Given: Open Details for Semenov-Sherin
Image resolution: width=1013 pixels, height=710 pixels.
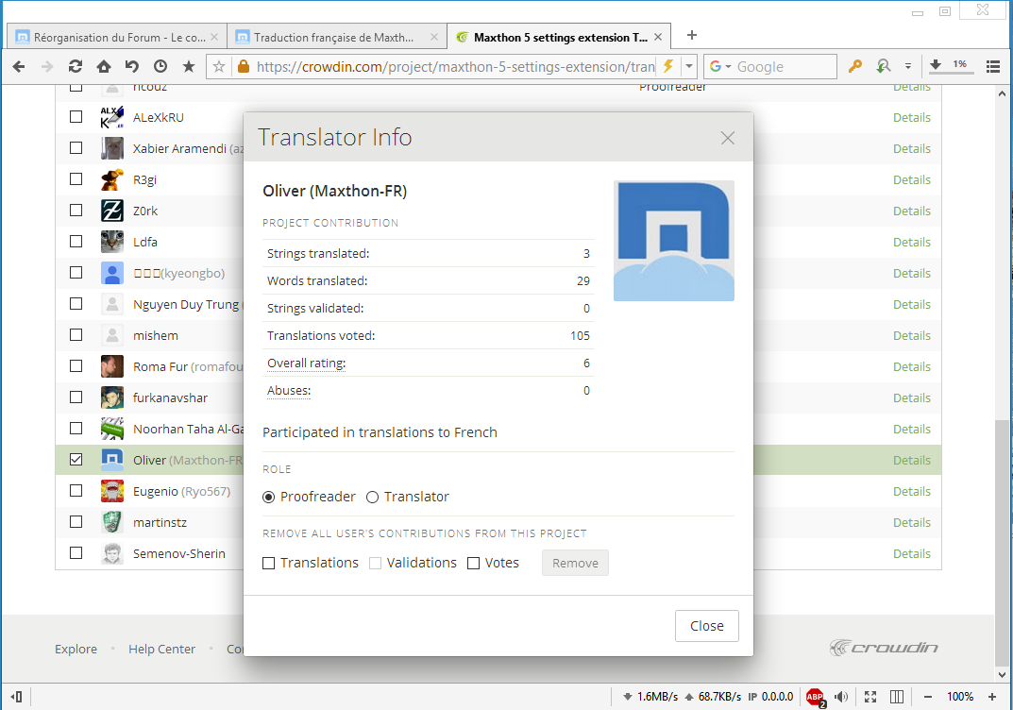Looking at the screenshot, I should coord(912,553).
